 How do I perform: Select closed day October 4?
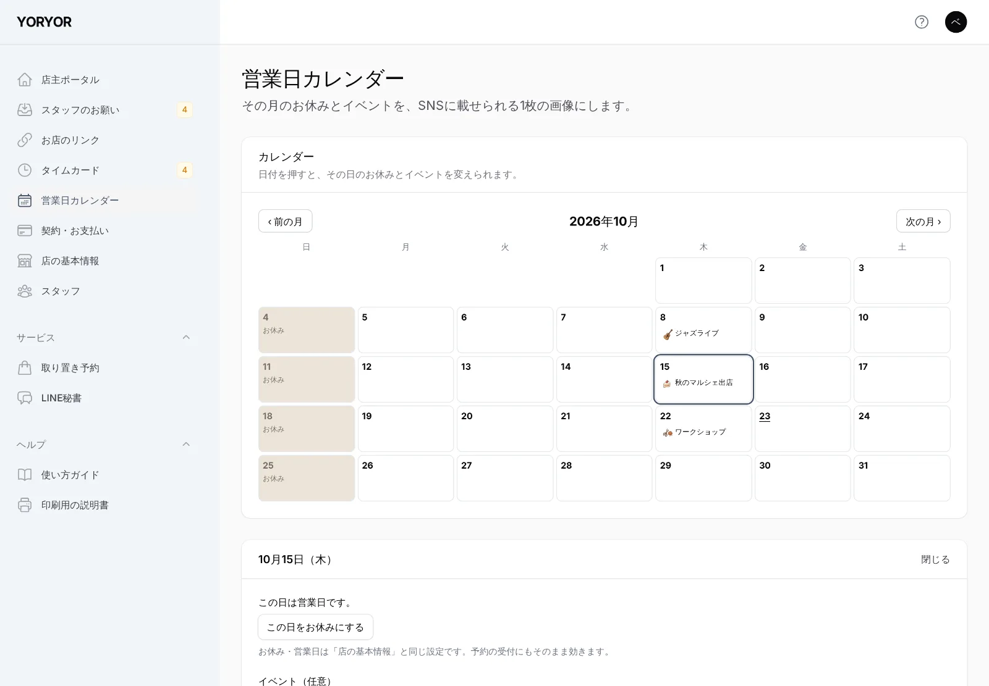pyautogui.click(x=307, y=330)
